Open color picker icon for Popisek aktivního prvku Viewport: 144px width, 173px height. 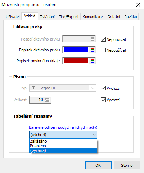tap(92, 50)
